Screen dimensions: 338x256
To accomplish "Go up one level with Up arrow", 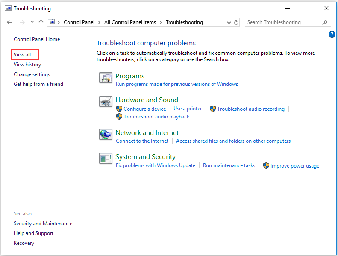I will click(41, 22).
